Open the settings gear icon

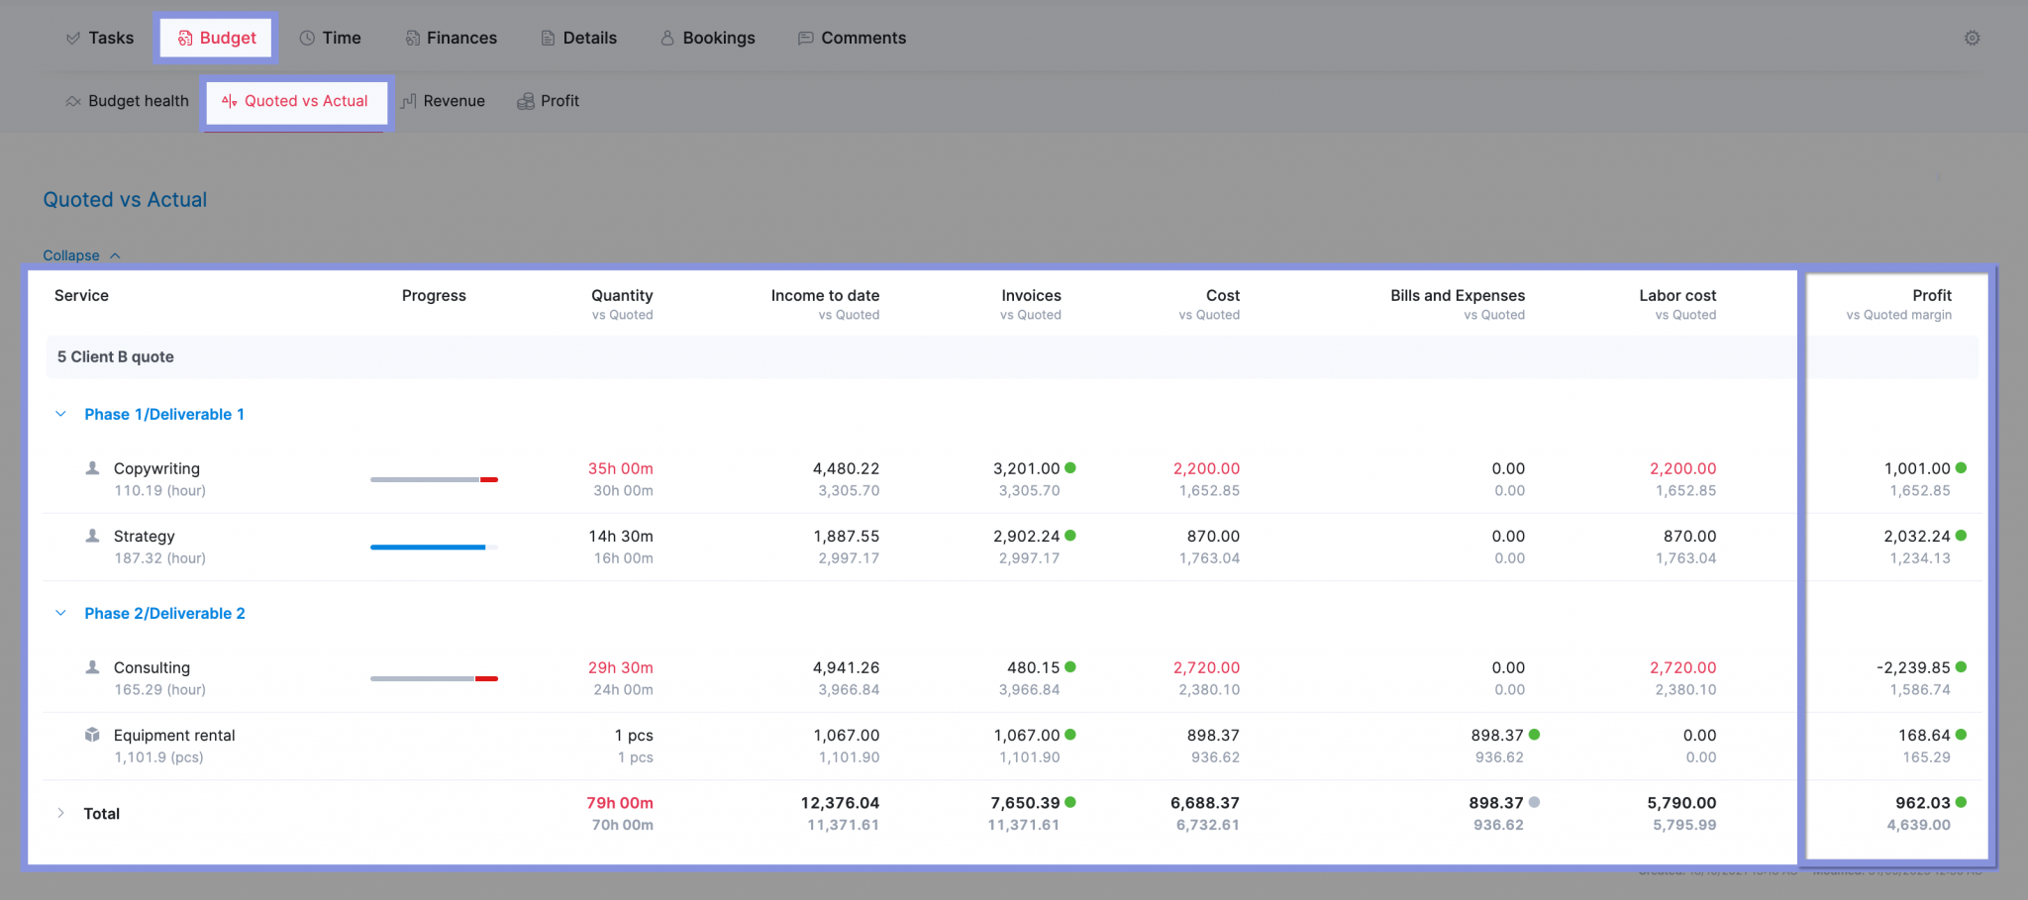click(1972, 38)
